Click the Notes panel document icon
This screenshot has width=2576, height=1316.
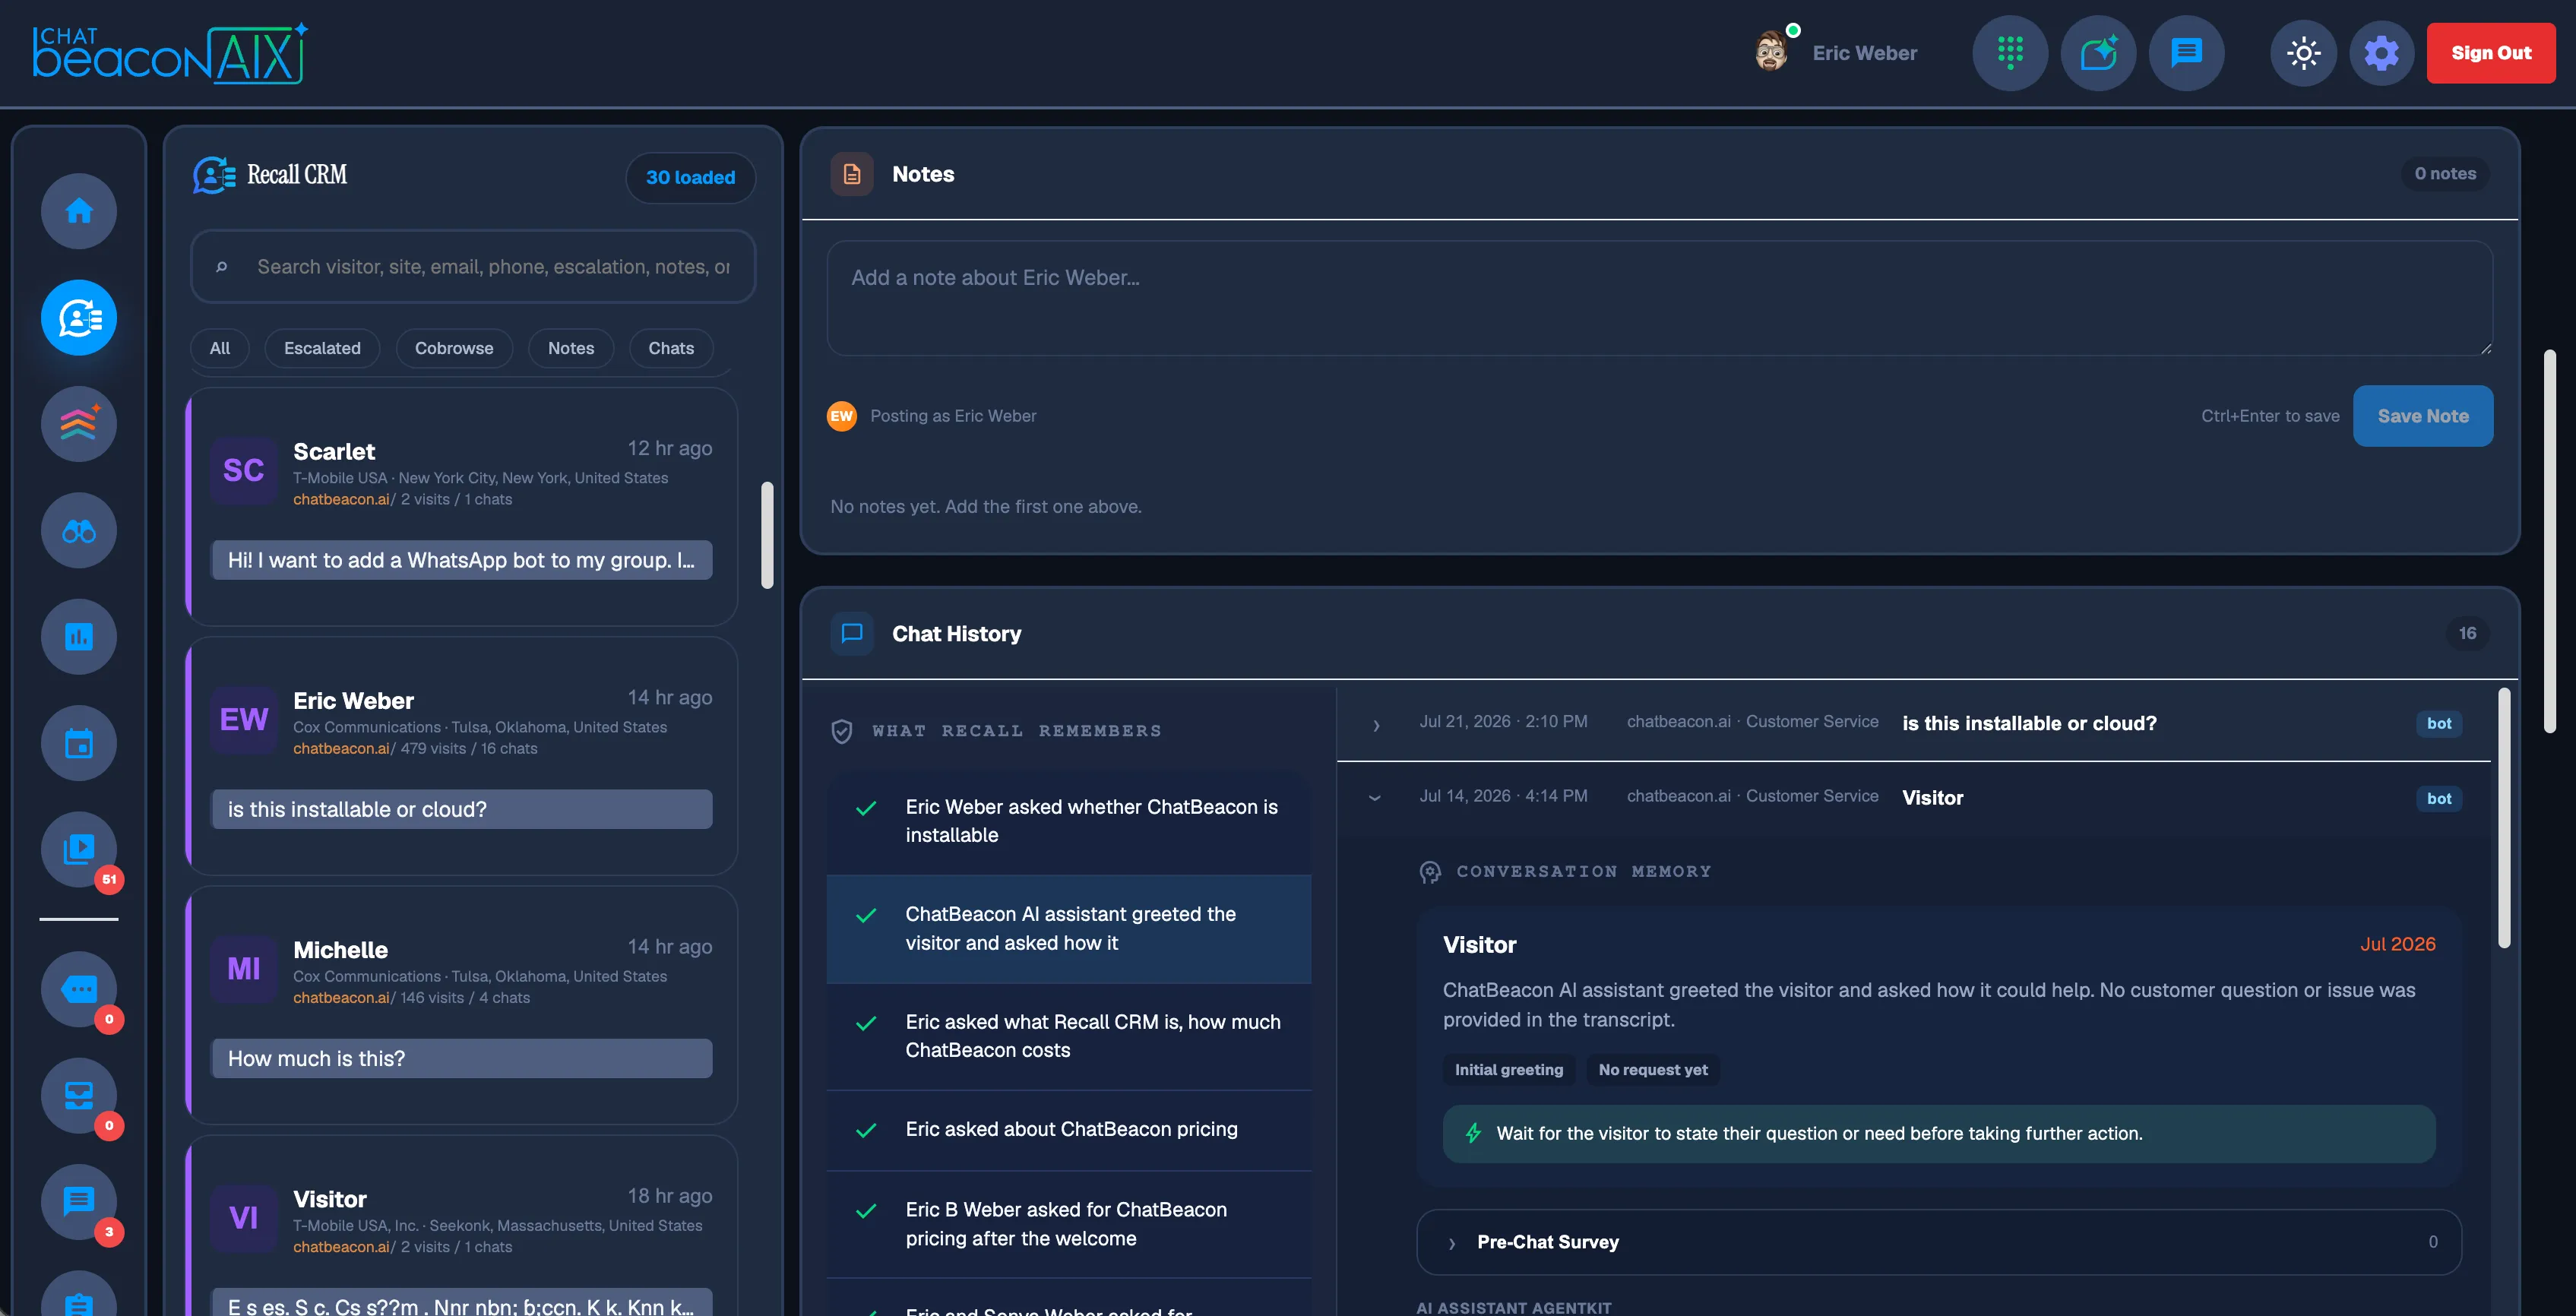point(852,174)
